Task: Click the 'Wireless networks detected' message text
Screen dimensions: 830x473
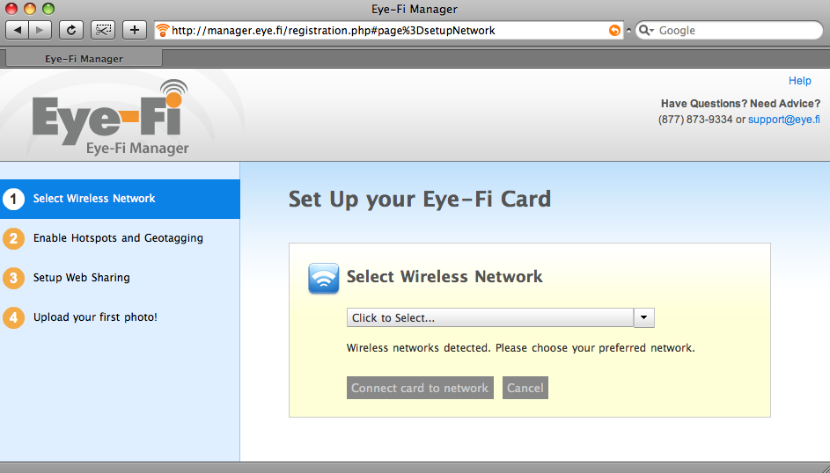Action: [x=520, y=348]
